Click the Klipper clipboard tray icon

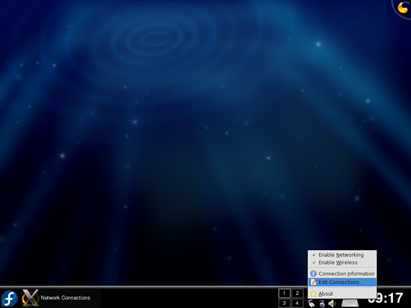coord(311,304)
